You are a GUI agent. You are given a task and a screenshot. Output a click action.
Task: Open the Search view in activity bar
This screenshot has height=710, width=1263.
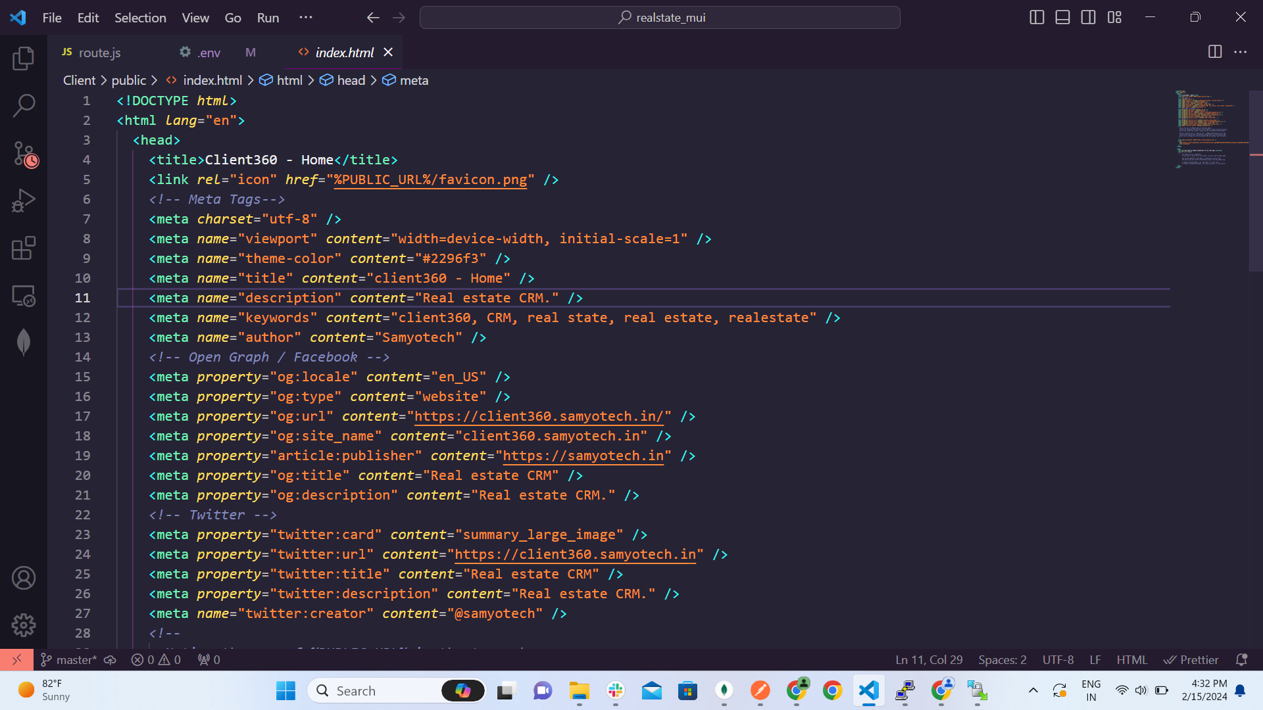tap(24, 105)
